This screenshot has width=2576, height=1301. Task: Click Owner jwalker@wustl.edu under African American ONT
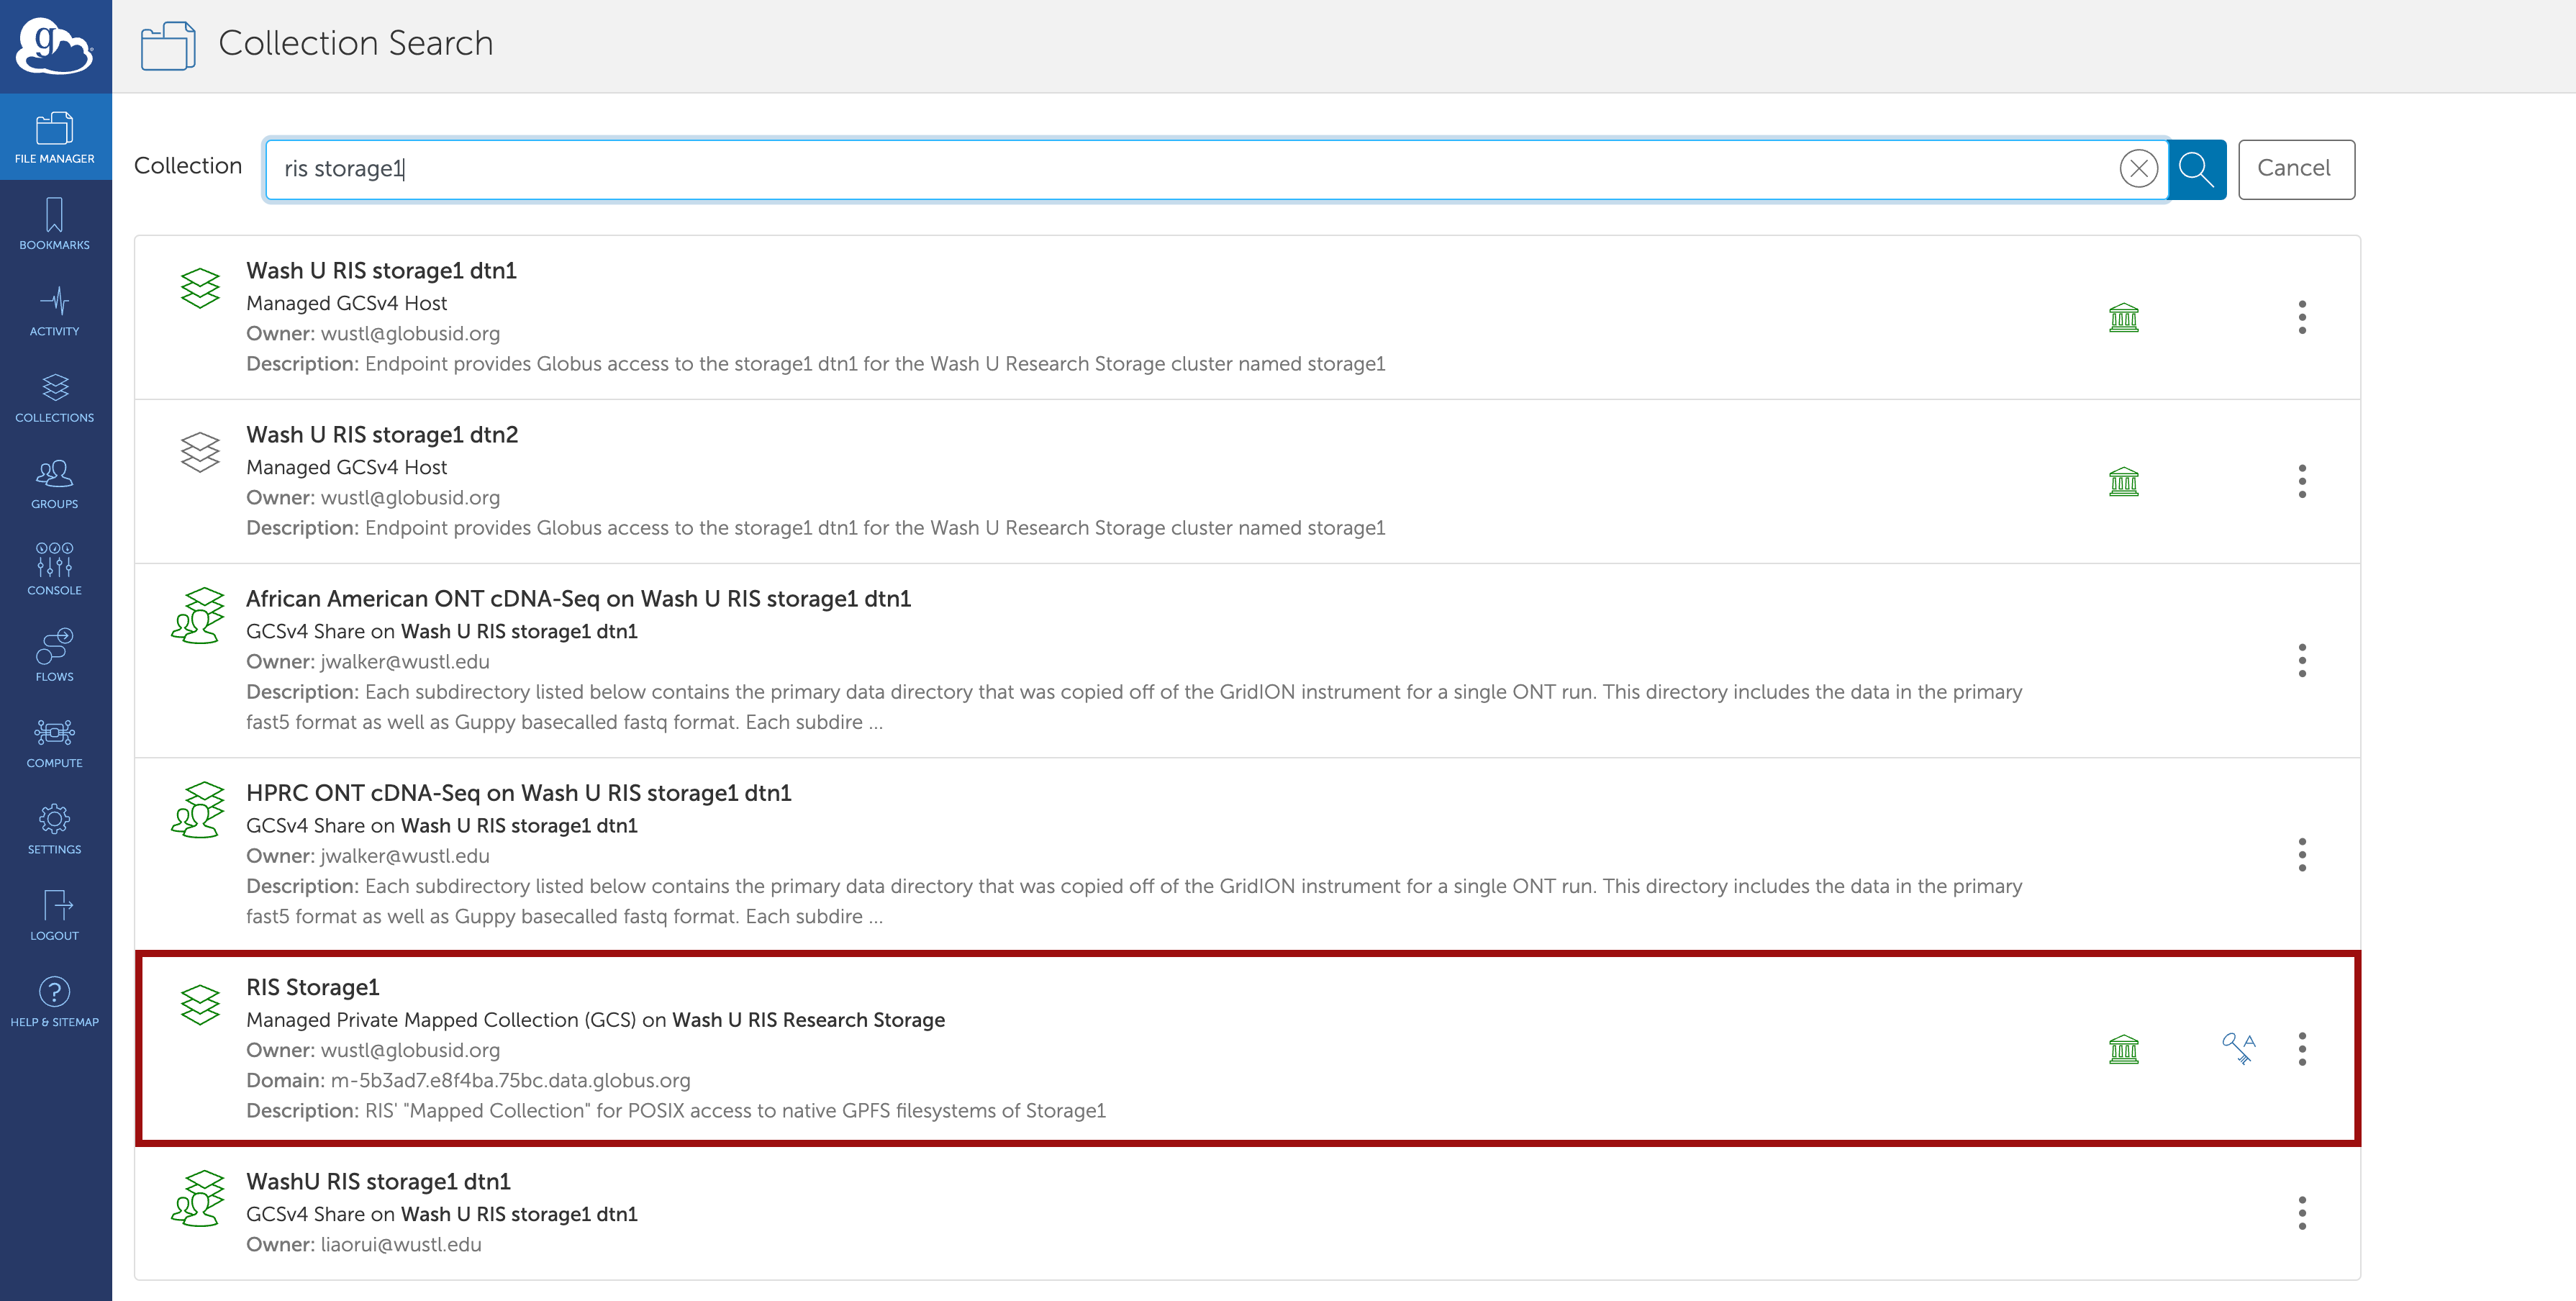[368, 661]
